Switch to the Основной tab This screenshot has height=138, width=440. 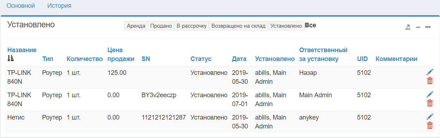pyautogui.click(x=21, y=6)
